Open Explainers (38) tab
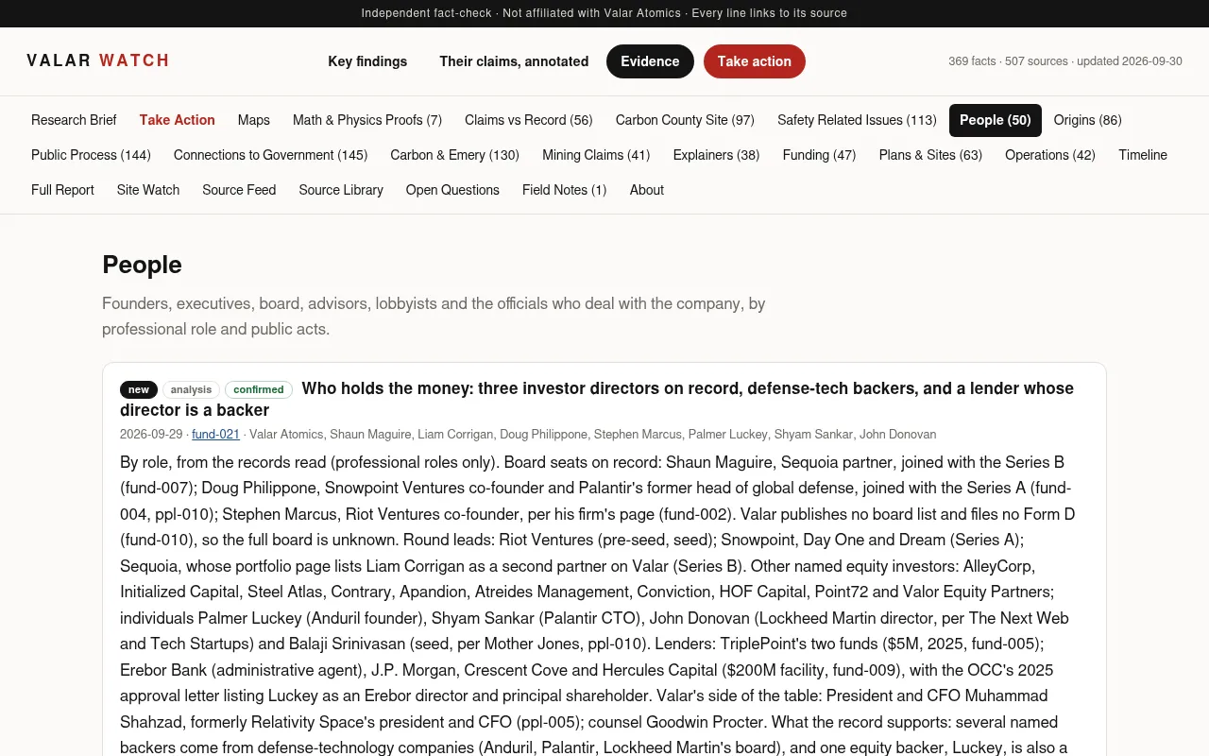The height and width of the screenshot is (756, 1209). (716, 155)
